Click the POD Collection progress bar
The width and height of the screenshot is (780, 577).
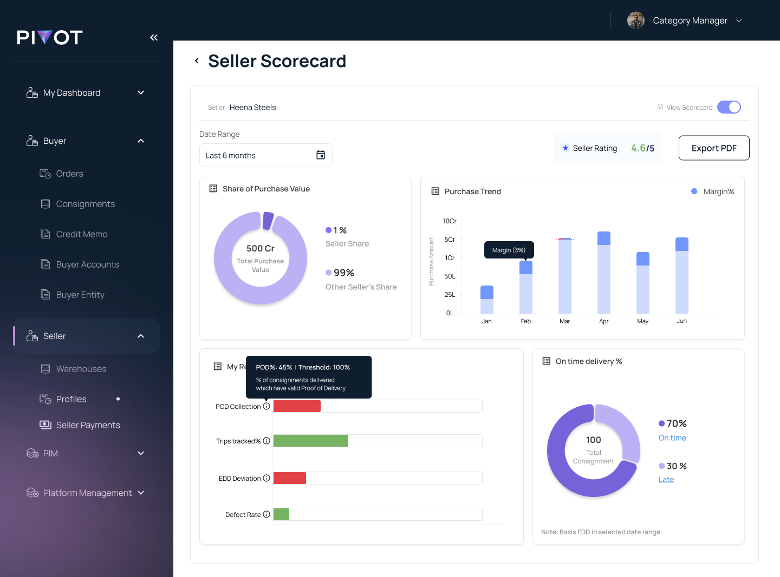point(378,406)
